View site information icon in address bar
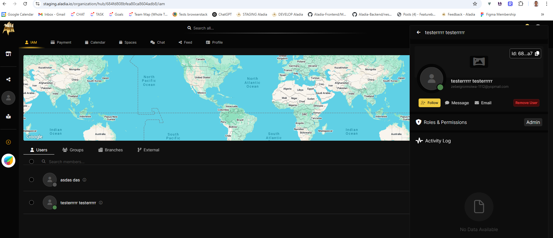Image resolution: width=553 pixels, height=238 pixels. pyautogui.click(x=38, y=4)
